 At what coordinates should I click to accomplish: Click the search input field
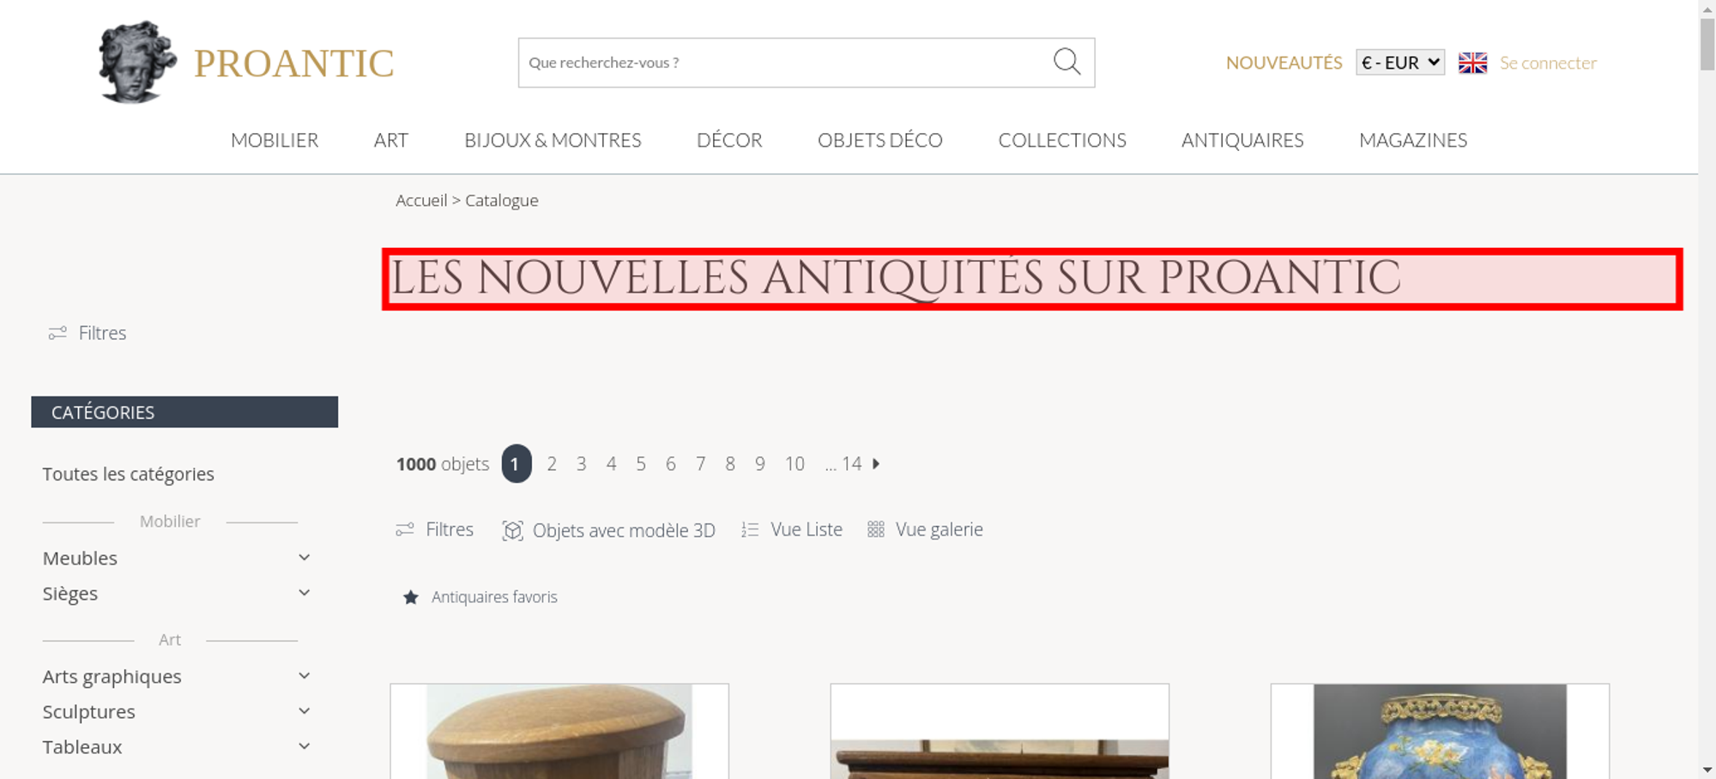pos(785,63)
